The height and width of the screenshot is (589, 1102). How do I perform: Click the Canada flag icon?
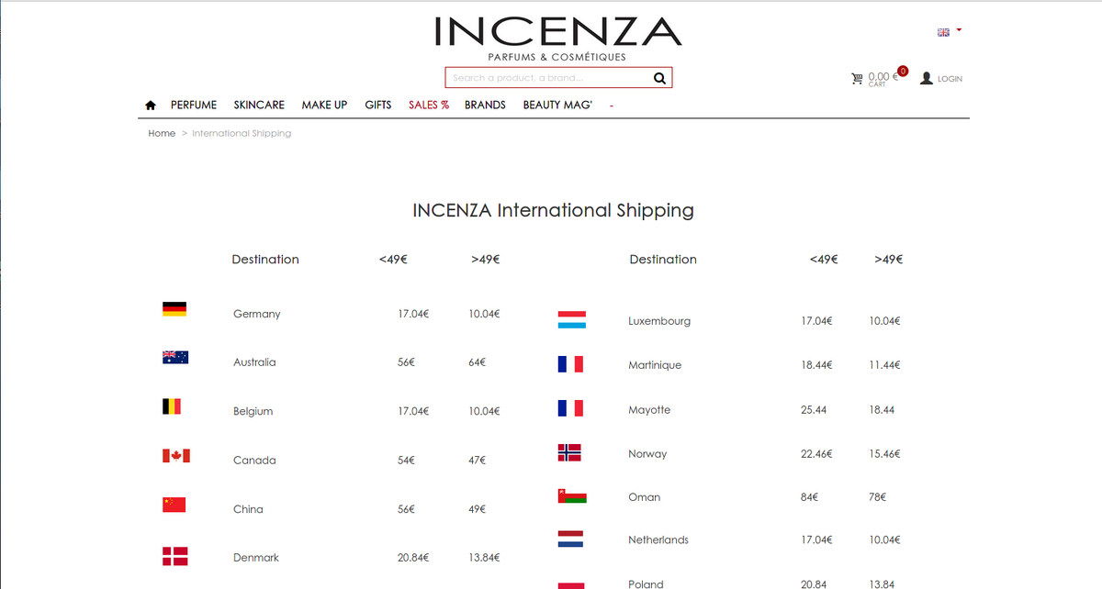point(175,456)
